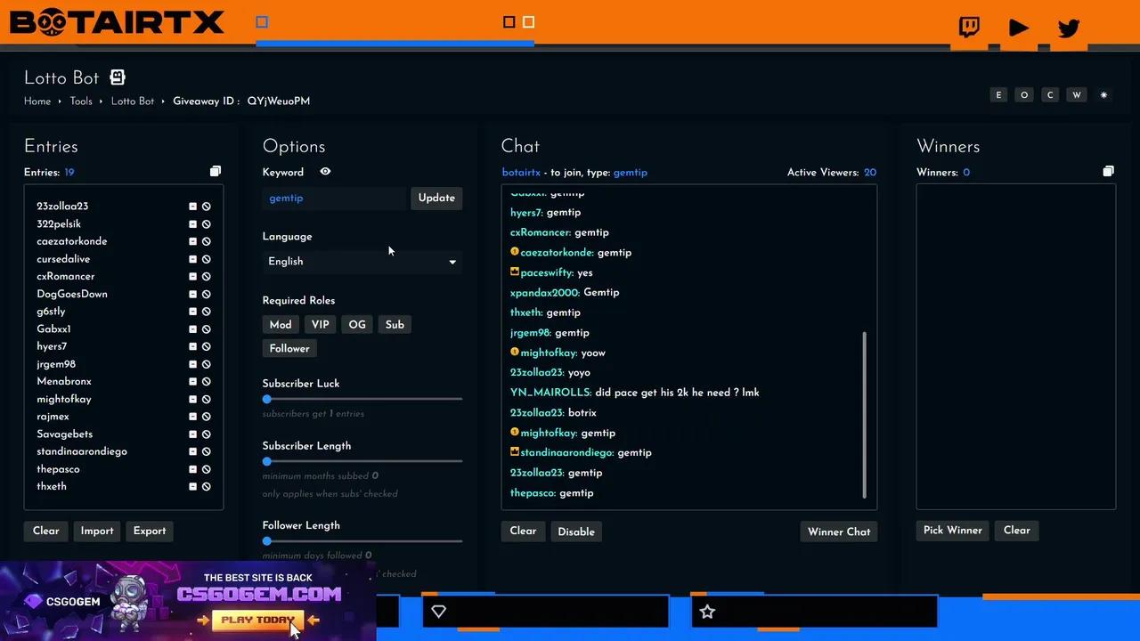Image resolution: width=1140 pixels, height=641 pixels.
Task: Click the chat scrollbar
Action: click(865, 415)
